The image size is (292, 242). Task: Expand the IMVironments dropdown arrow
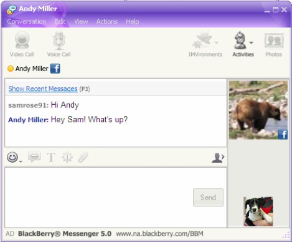[x=217, y=42]
